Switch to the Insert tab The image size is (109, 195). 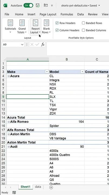31,14
